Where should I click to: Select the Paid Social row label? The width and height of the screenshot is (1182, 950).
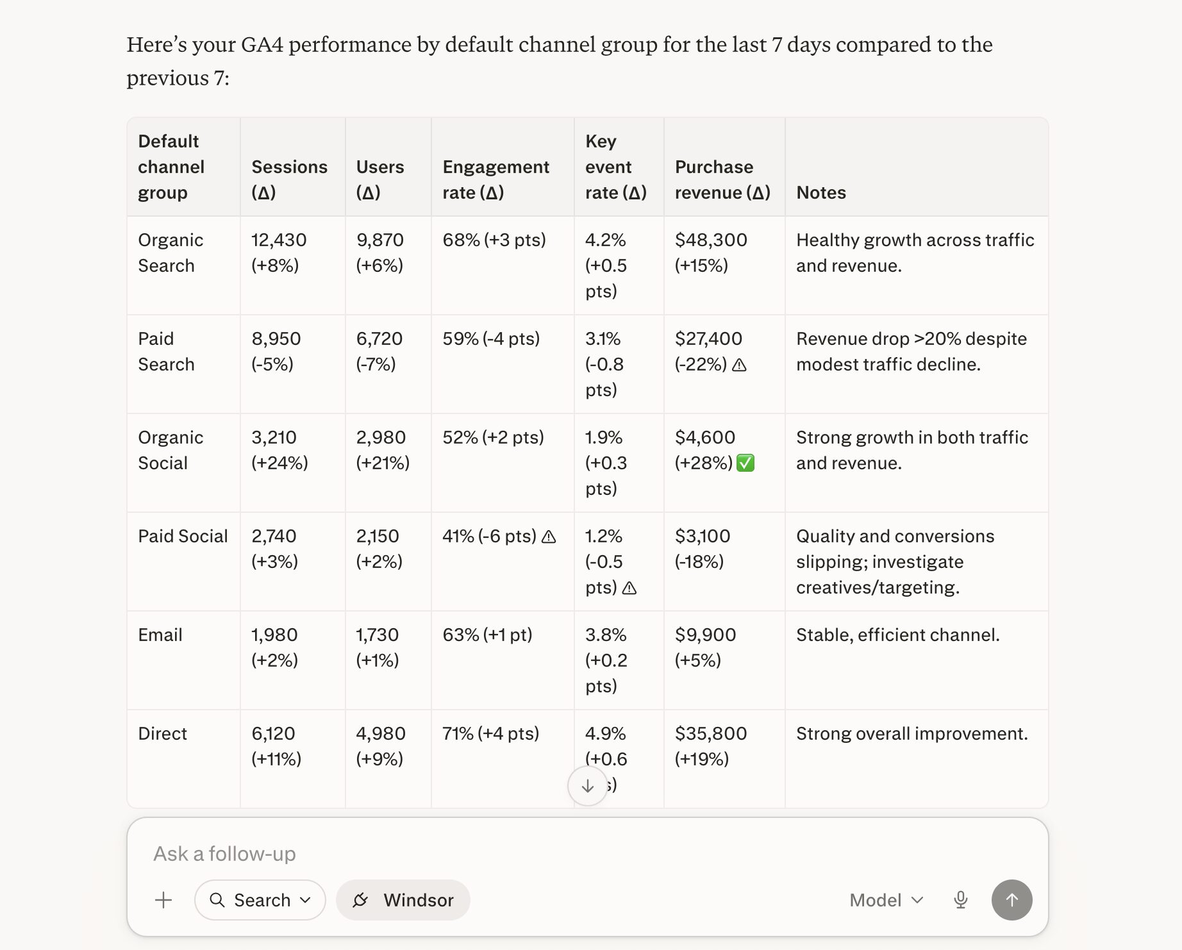point(183,536)
